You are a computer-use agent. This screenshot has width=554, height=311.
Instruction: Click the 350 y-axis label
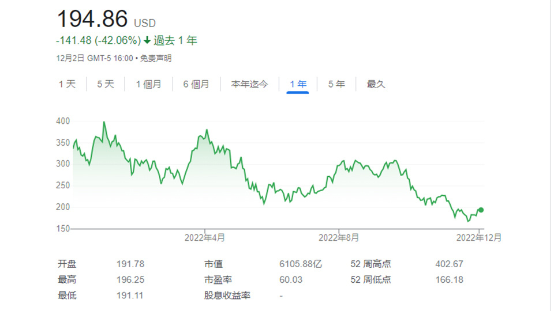[x=63, y=143]
